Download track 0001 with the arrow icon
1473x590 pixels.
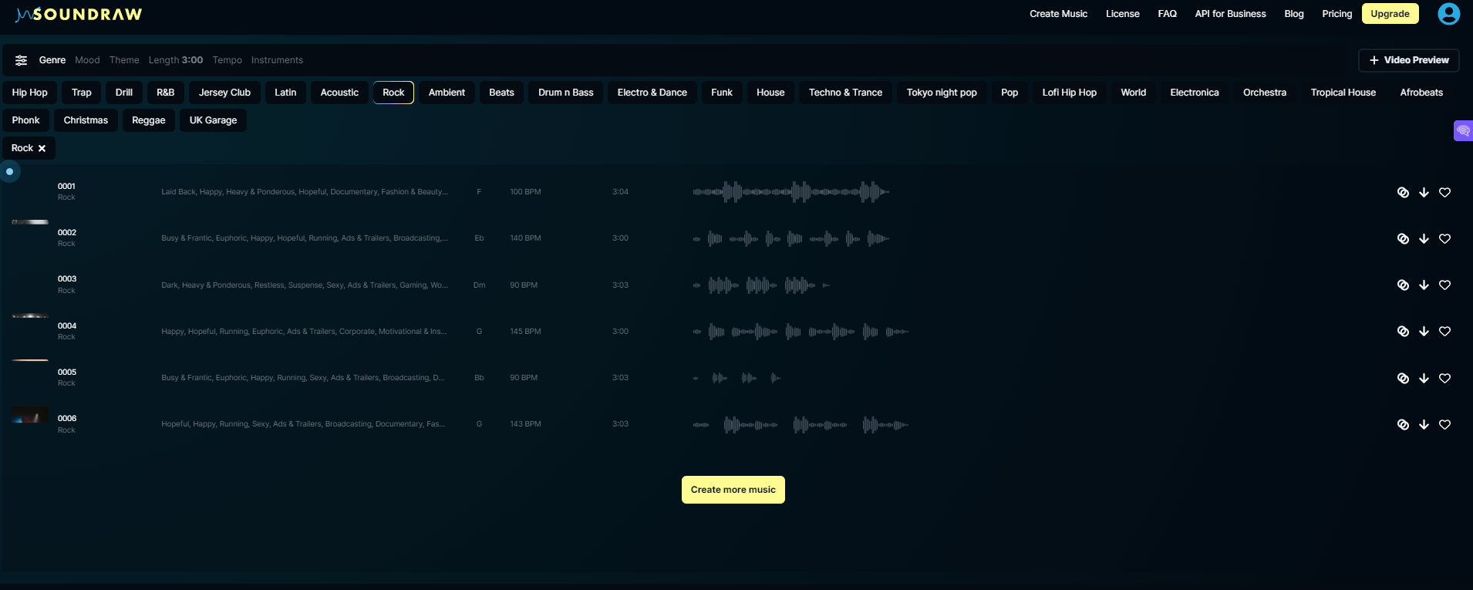point(1424,193)
